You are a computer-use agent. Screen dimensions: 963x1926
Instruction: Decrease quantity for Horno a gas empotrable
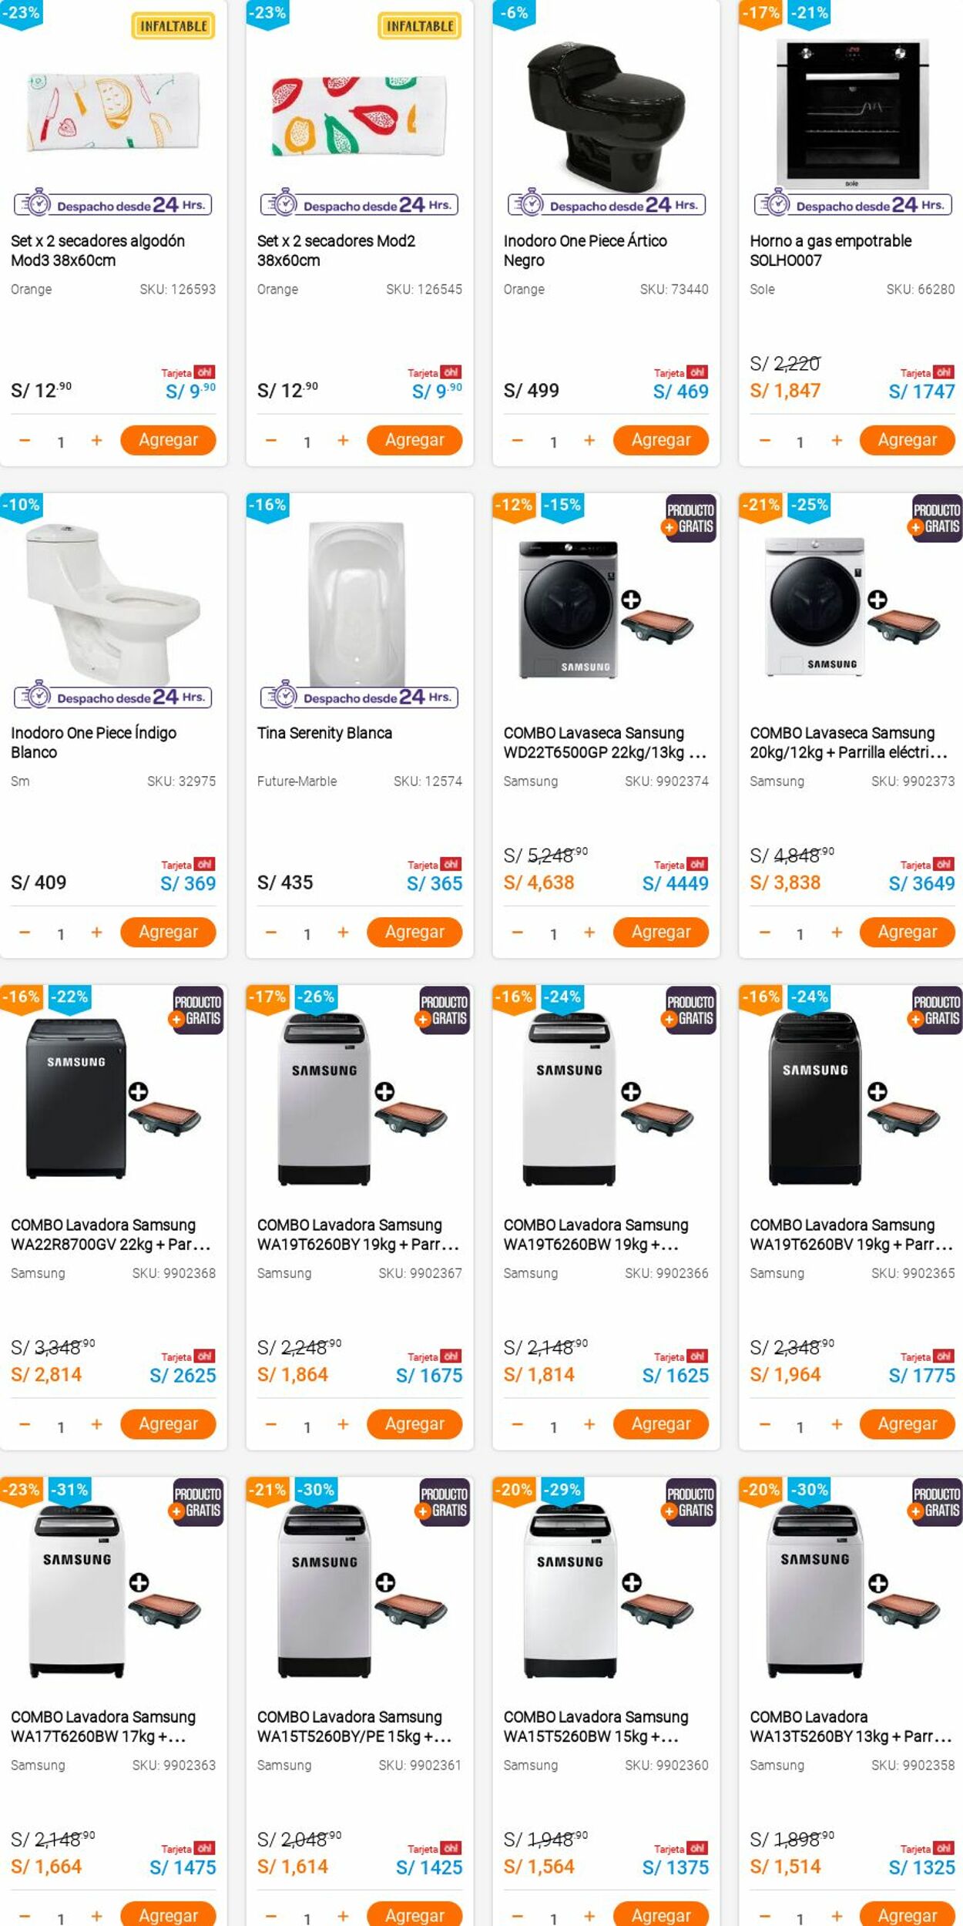[x=764, y=441]
